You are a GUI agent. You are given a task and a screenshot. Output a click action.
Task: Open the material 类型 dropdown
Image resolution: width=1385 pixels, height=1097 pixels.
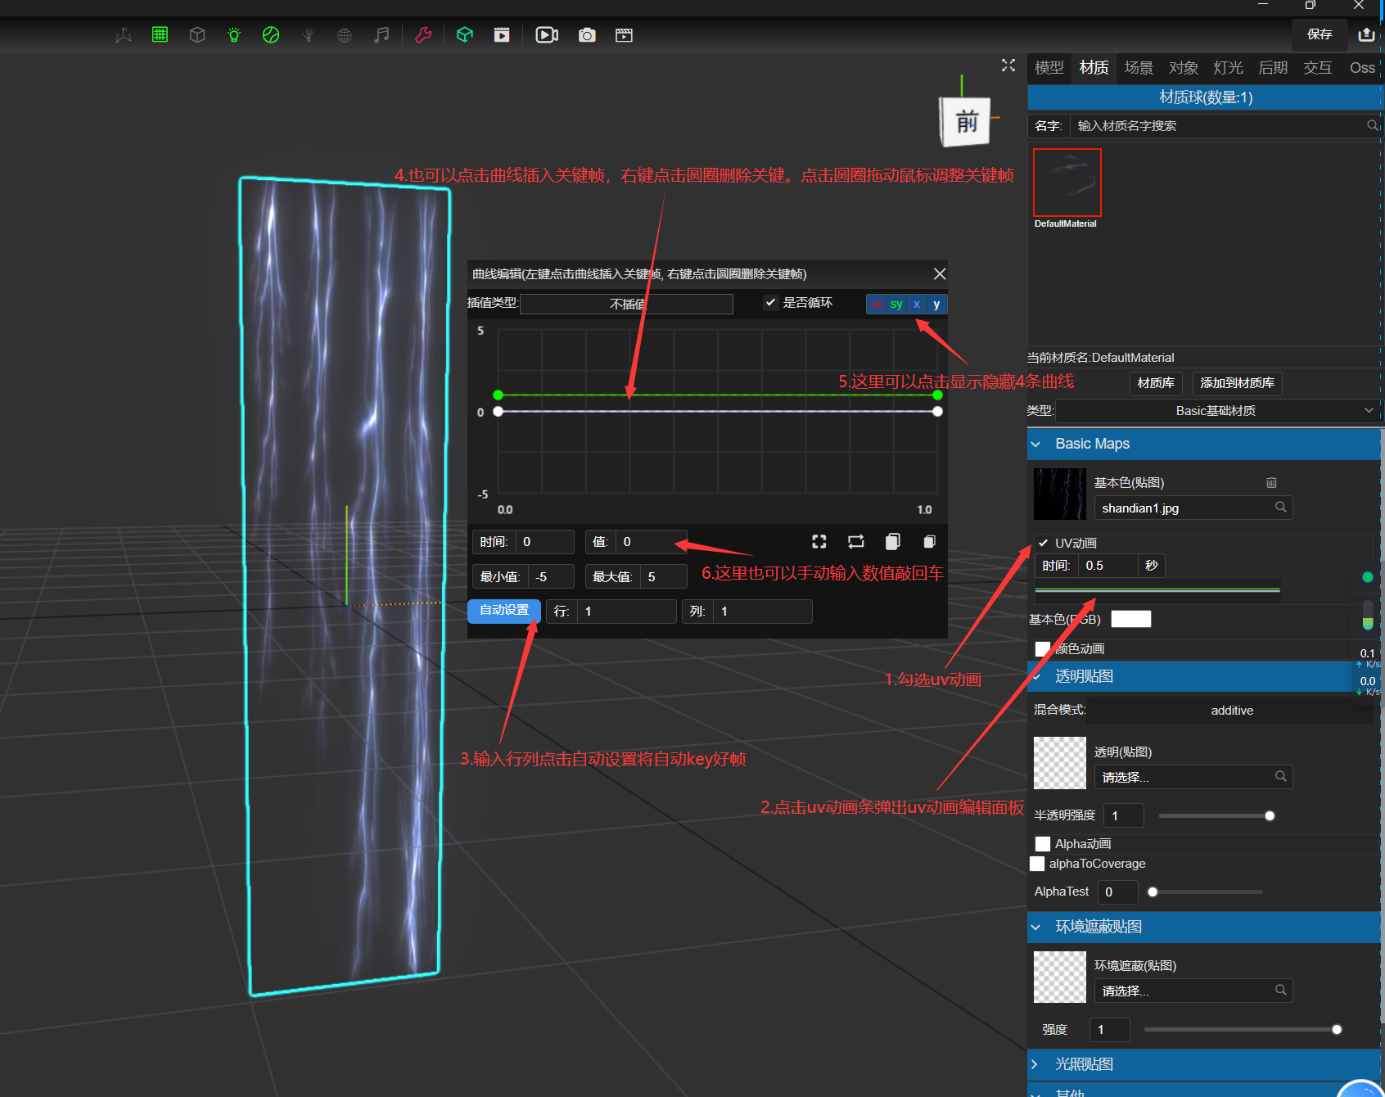point(1216,410)
